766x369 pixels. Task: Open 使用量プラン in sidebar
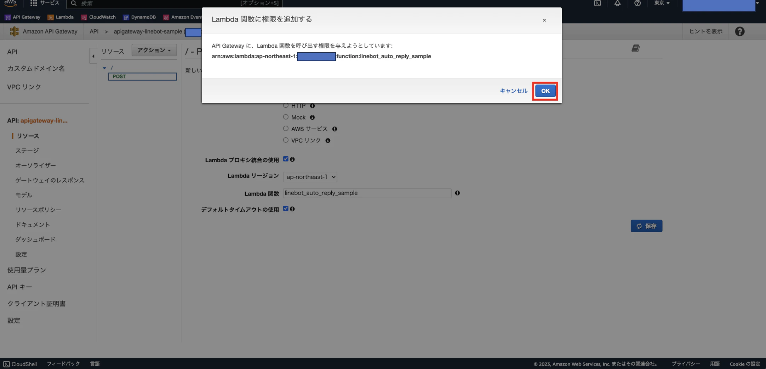(27, 270)
